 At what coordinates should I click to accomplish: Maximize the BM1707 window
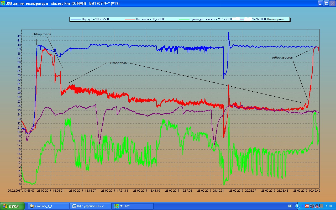tap(327, 3)
